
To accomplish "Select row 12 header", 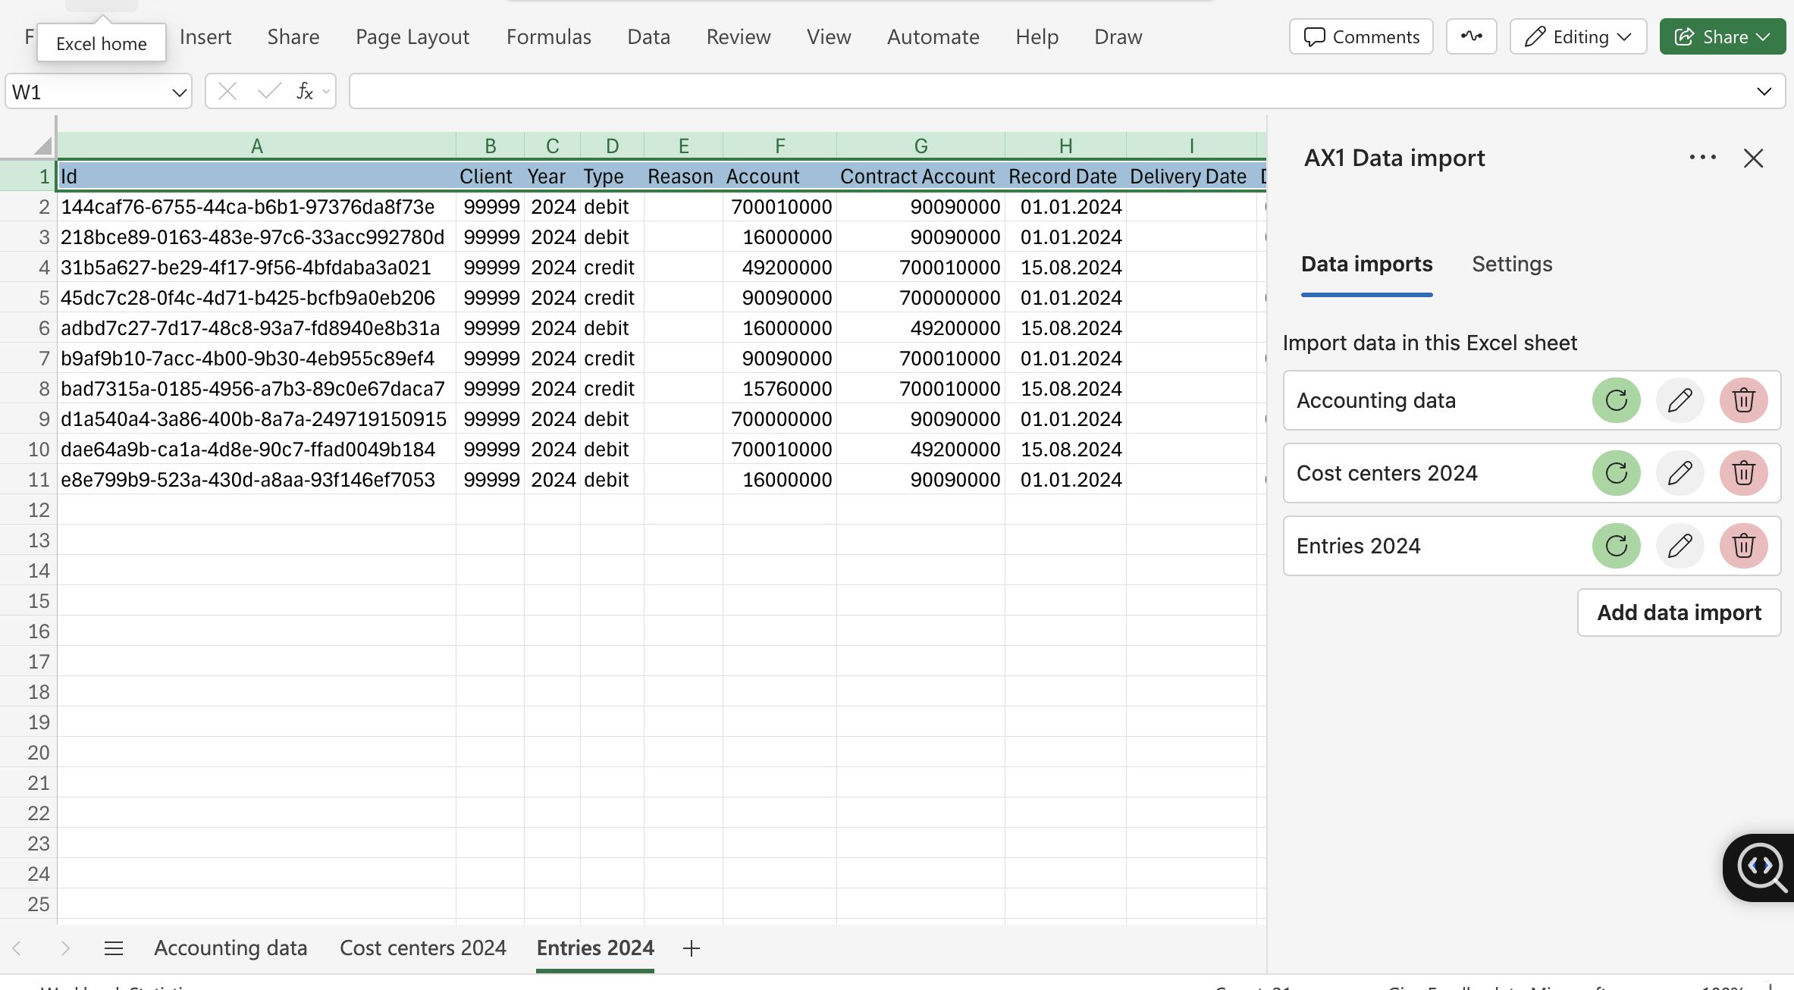I will pyautogui.click(x=28, y=510).
